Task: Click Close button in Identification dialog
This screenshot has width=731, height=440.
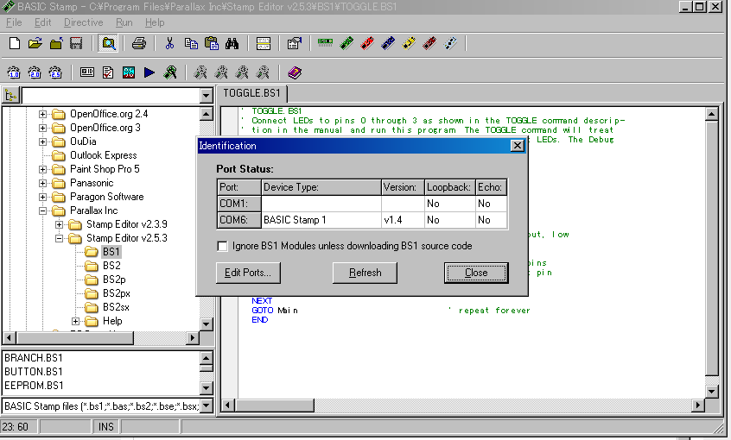Action: point(476,273)
